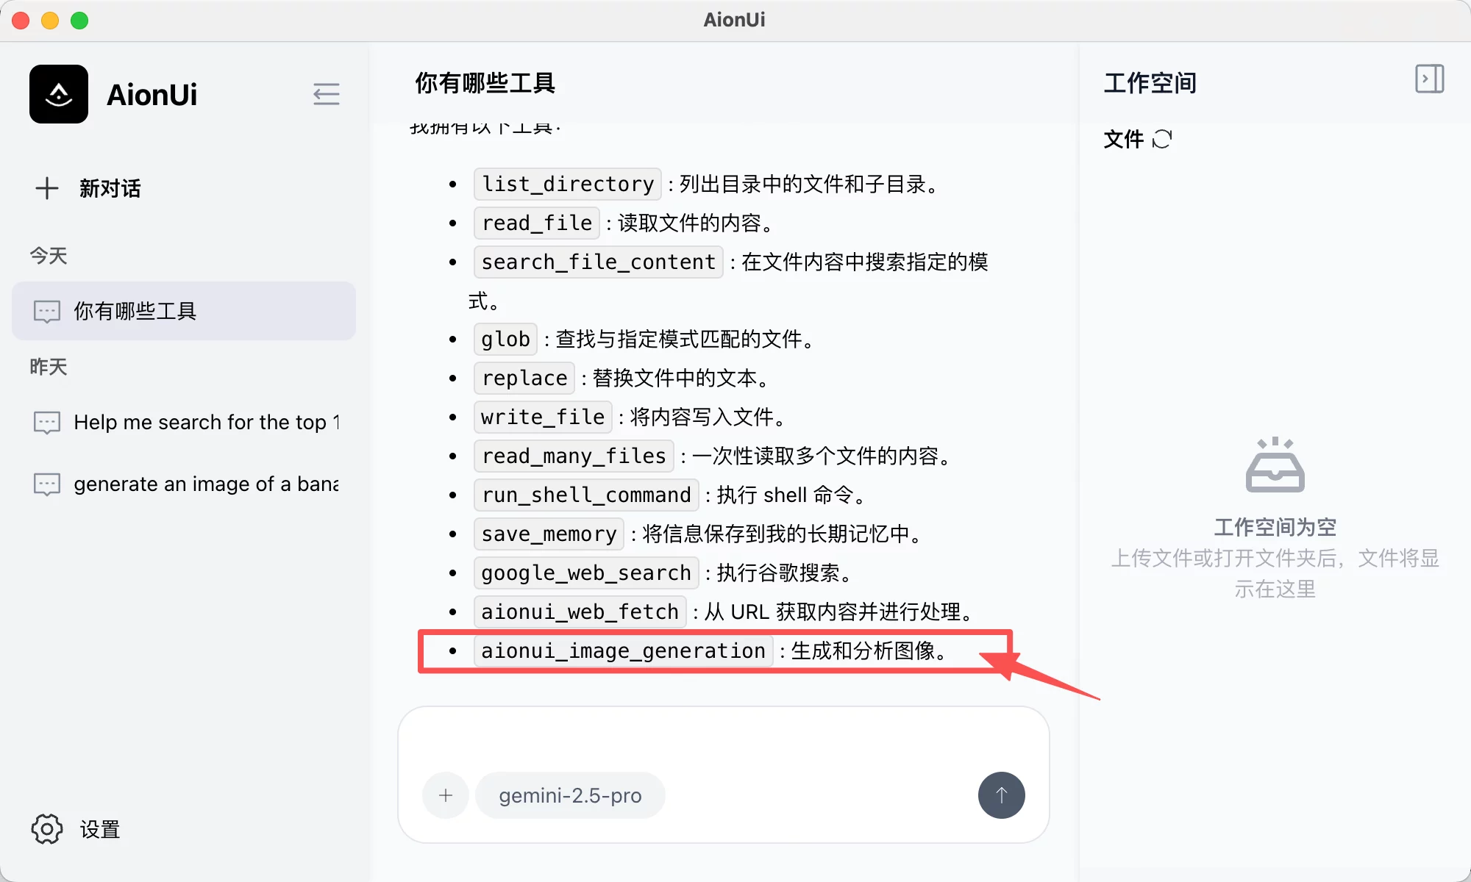Send message with the arrow button
The width and height of the screenshot is (1471, 882).
(x=1002, y=795)
